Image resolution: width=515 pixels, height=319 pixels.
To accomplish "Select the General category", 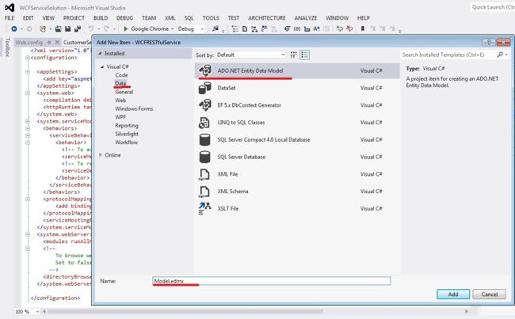I will coord(124,92).
